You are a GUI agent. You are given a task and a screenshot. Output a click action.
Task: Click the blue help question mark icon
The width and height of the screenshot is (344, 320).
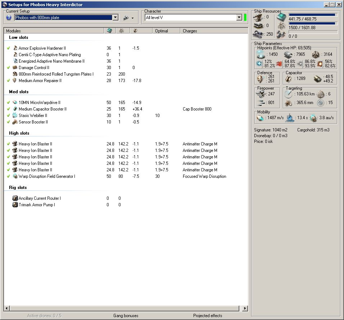9,18
